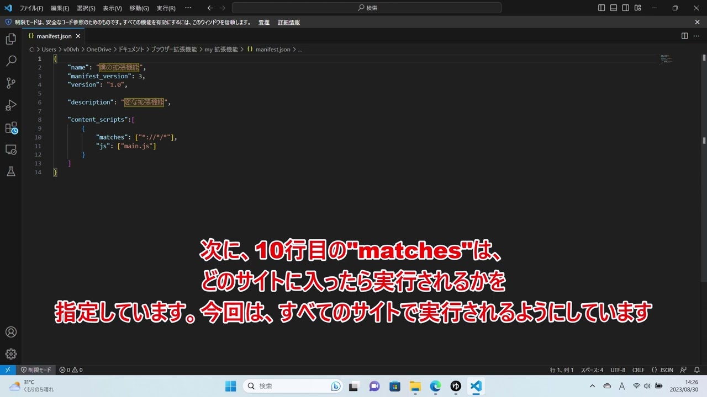The image size is (707, 397).
Task: Click the 詳細情報 link in banner
Action: (289, 23)
